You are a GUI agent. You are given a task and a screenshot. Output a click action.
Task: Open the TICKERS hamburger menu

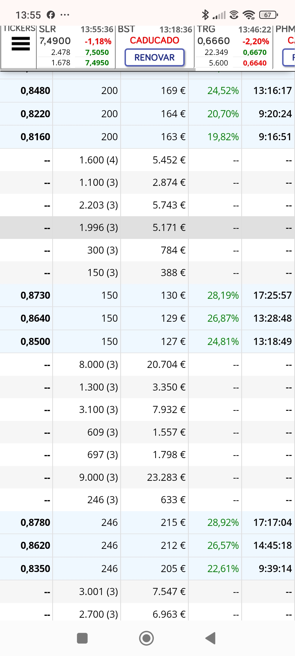coord(20,44)
